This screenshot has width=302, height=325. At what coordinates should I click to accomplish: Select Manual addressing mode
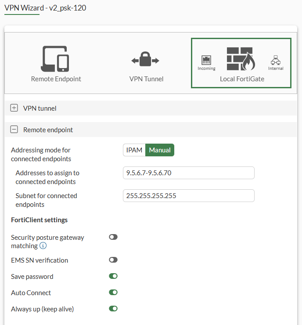(160, 150)
